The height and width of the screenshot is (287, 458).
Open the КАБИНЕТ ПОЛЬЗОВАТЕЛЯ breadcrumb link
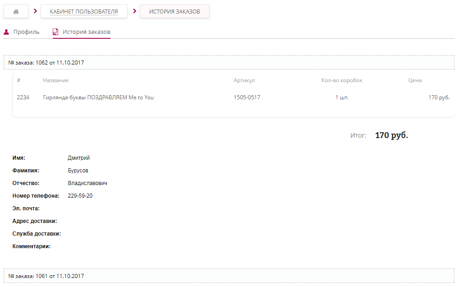(84, 12)
